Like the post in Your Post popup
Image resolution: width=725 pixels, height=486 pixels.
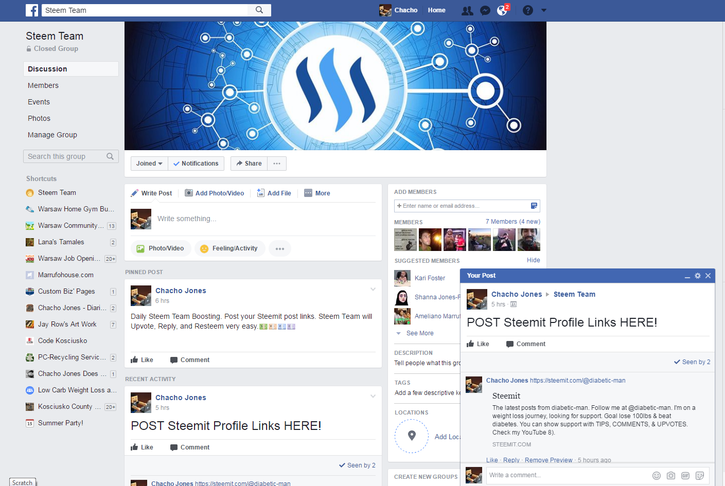(478, 344)
